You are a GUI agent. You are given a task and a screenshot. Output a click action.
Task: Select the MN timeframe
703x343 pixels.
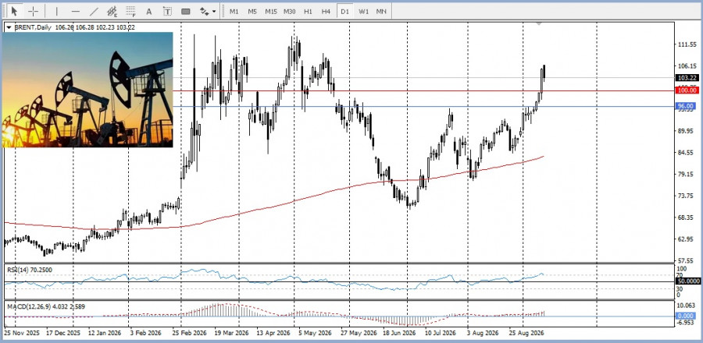coord(381,11)
